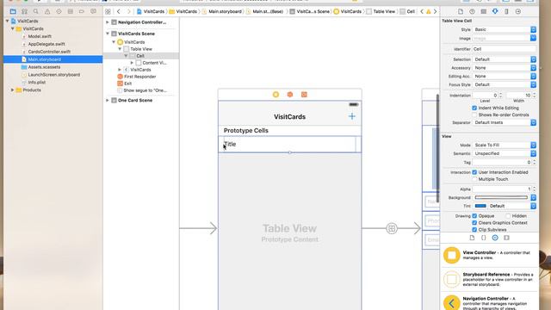Open the Project navigator folder icon
Screen dimensions: 551x310
[13, 11]
